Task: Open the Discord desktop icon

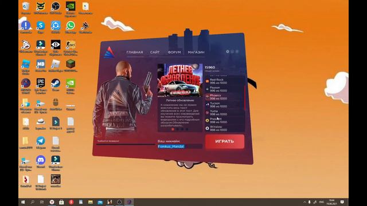Action: click(41, 161)
